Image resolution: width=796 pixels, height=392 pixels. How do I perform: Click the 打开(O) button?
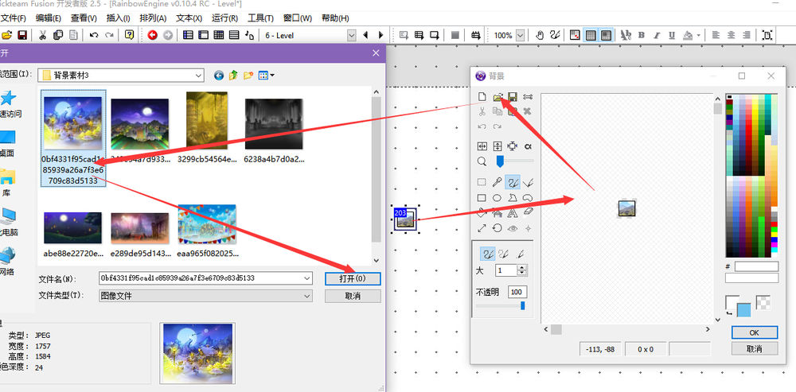(353, 278)
